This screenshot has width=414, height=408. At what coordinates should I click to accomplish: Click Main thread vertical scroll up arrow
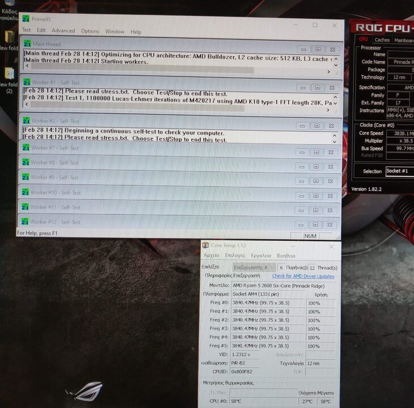(336, 59)
